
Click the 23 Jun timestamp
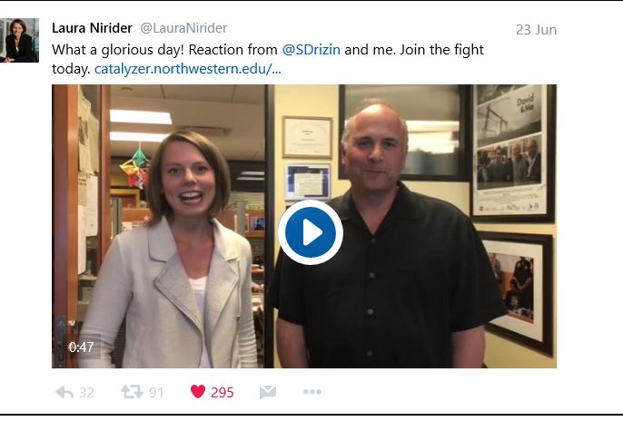(x=536, y=30)
